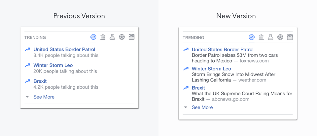Select Top Trends icon in Previous Version panel
Viewport: 317px width, 136px height.
(93, 37)
